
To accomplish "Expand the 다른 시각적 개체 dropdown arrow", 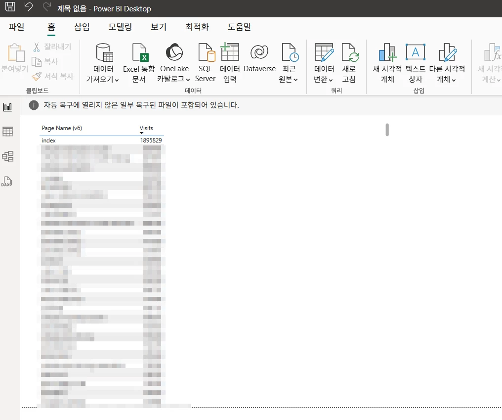I will click(454, 80).
